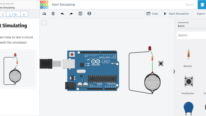Click the black circuit wire loop
Viewport: 206px width, 116px height.
tap(129, 72)
